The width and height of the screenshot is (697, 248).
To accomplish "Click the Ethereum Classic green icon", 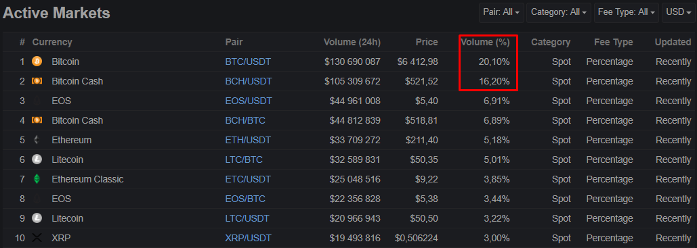I will [x=37, y=179].
